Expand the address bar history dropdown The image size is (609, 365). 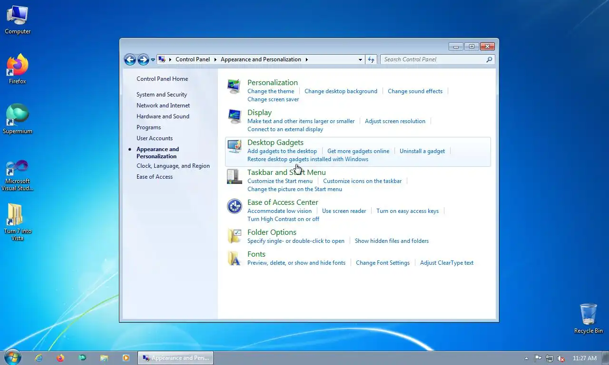[360, 59]
